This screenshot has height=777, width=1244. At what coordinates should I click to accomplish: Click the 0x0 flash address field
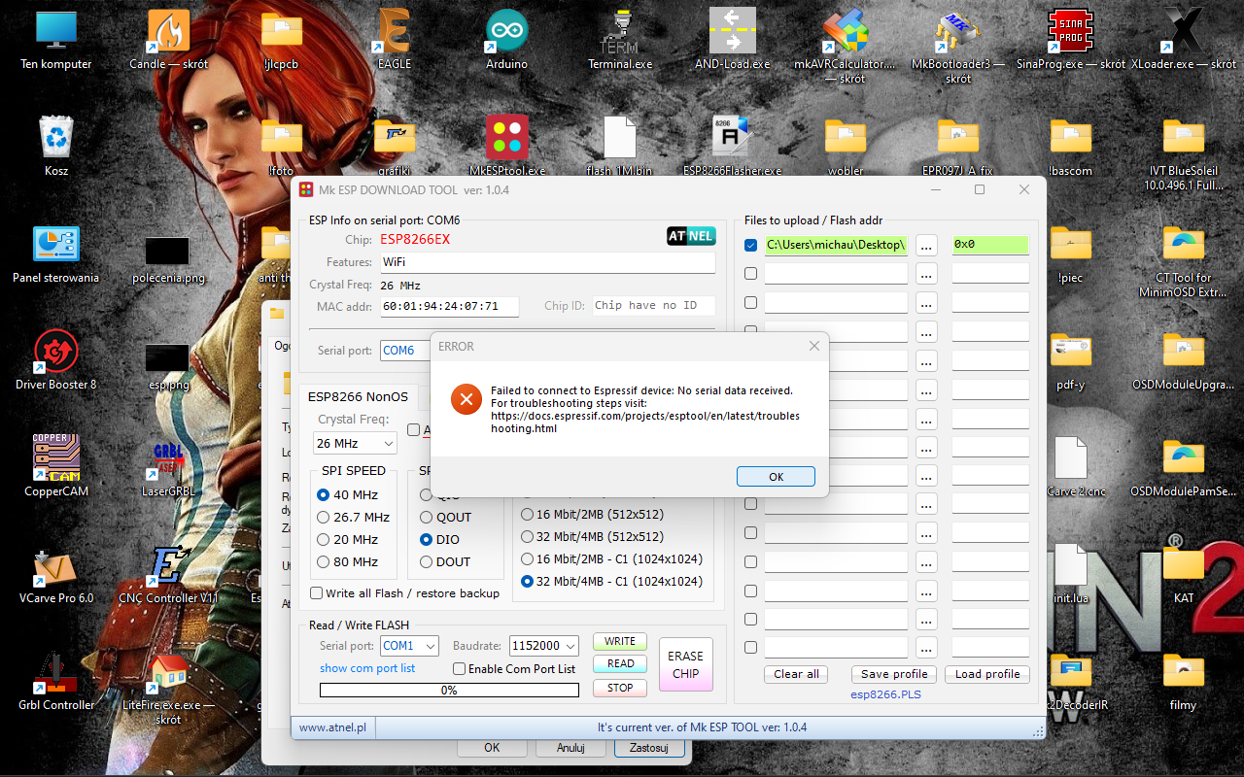click(x=990, y=245)
